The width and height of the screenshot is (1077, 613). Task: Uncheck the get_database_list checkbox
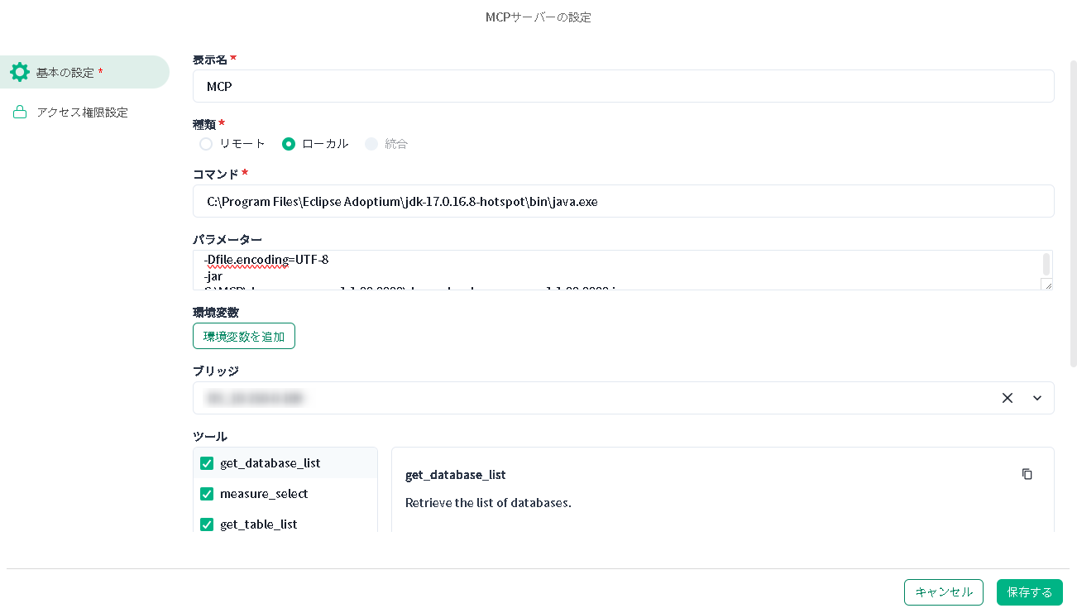point(207,463)
